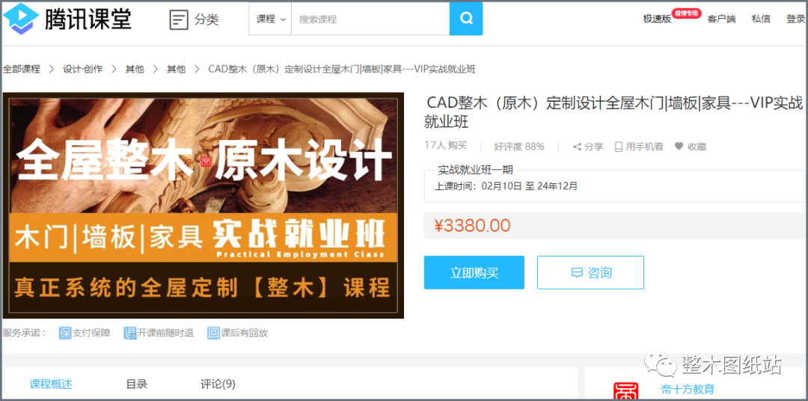Open the 课程 search type dropdown
This screenshot has width=808, height=401.
[271, 19]
